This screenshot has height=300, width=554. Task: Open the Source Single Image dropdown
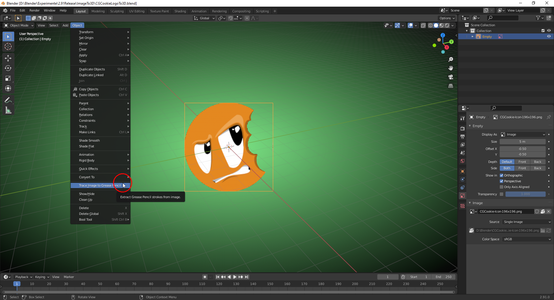[527, 222]
